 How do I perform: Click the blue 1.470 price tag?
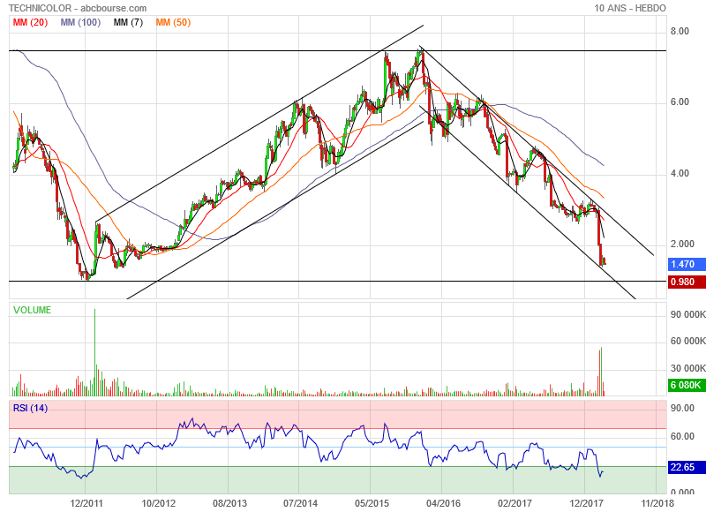(x=683, y=264)
